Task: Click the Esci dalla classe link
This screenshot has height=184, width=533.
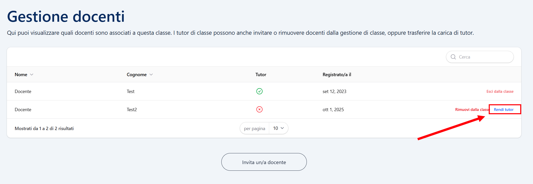Action: point(500,91)
